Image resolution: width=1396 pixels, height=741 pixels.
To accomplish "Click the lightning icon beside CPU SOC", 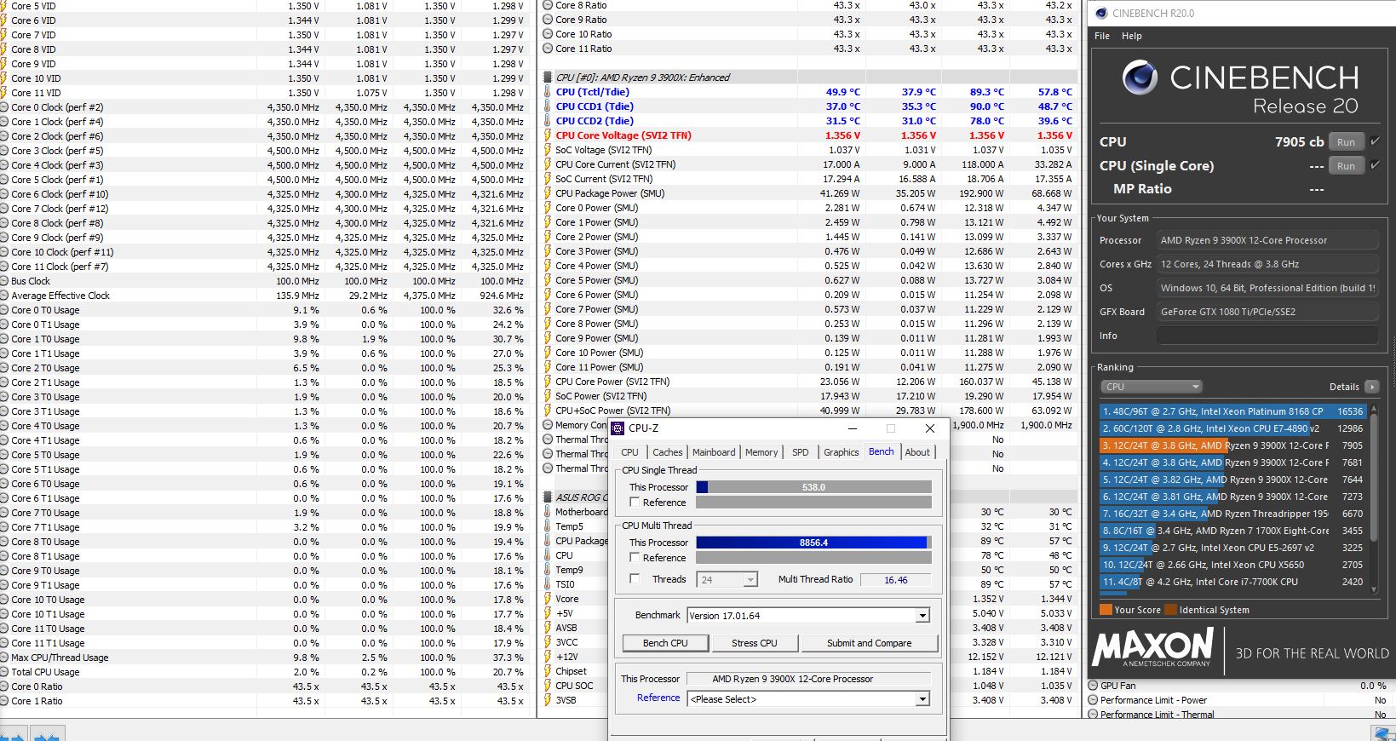I will [548, 686].
